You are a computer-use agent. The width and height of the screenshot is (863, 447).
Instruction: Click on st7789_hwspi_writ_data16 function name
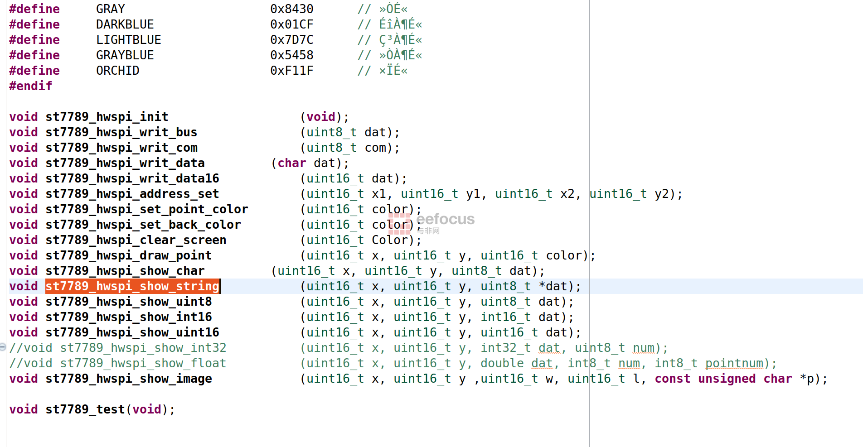(132, 178)
